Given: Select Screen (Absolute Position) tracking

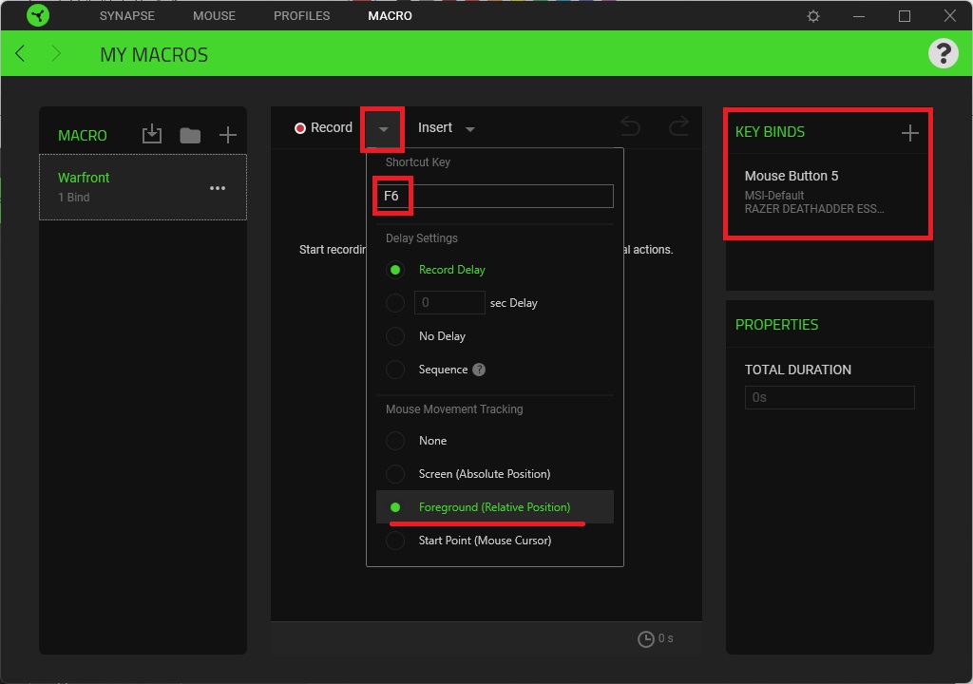Looking at the screenshot, I should pos(395,474).
